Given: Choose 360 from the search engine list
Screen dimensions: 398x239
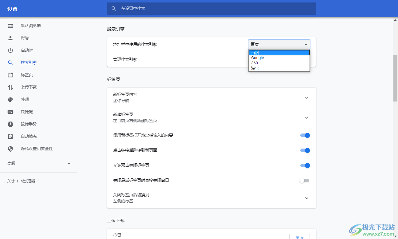Looking at the screenshot, I should (x=279, y=63).
